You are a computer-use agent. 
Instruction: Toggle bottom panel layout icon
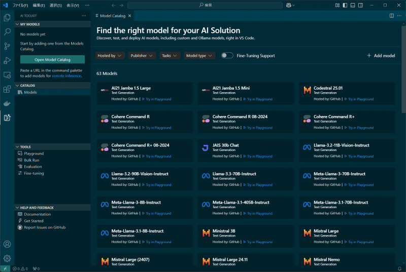[x=353, y=5]
